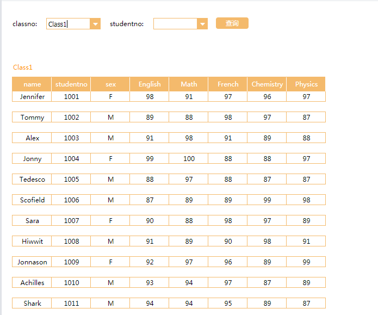Select the English column header

[150, 84]
